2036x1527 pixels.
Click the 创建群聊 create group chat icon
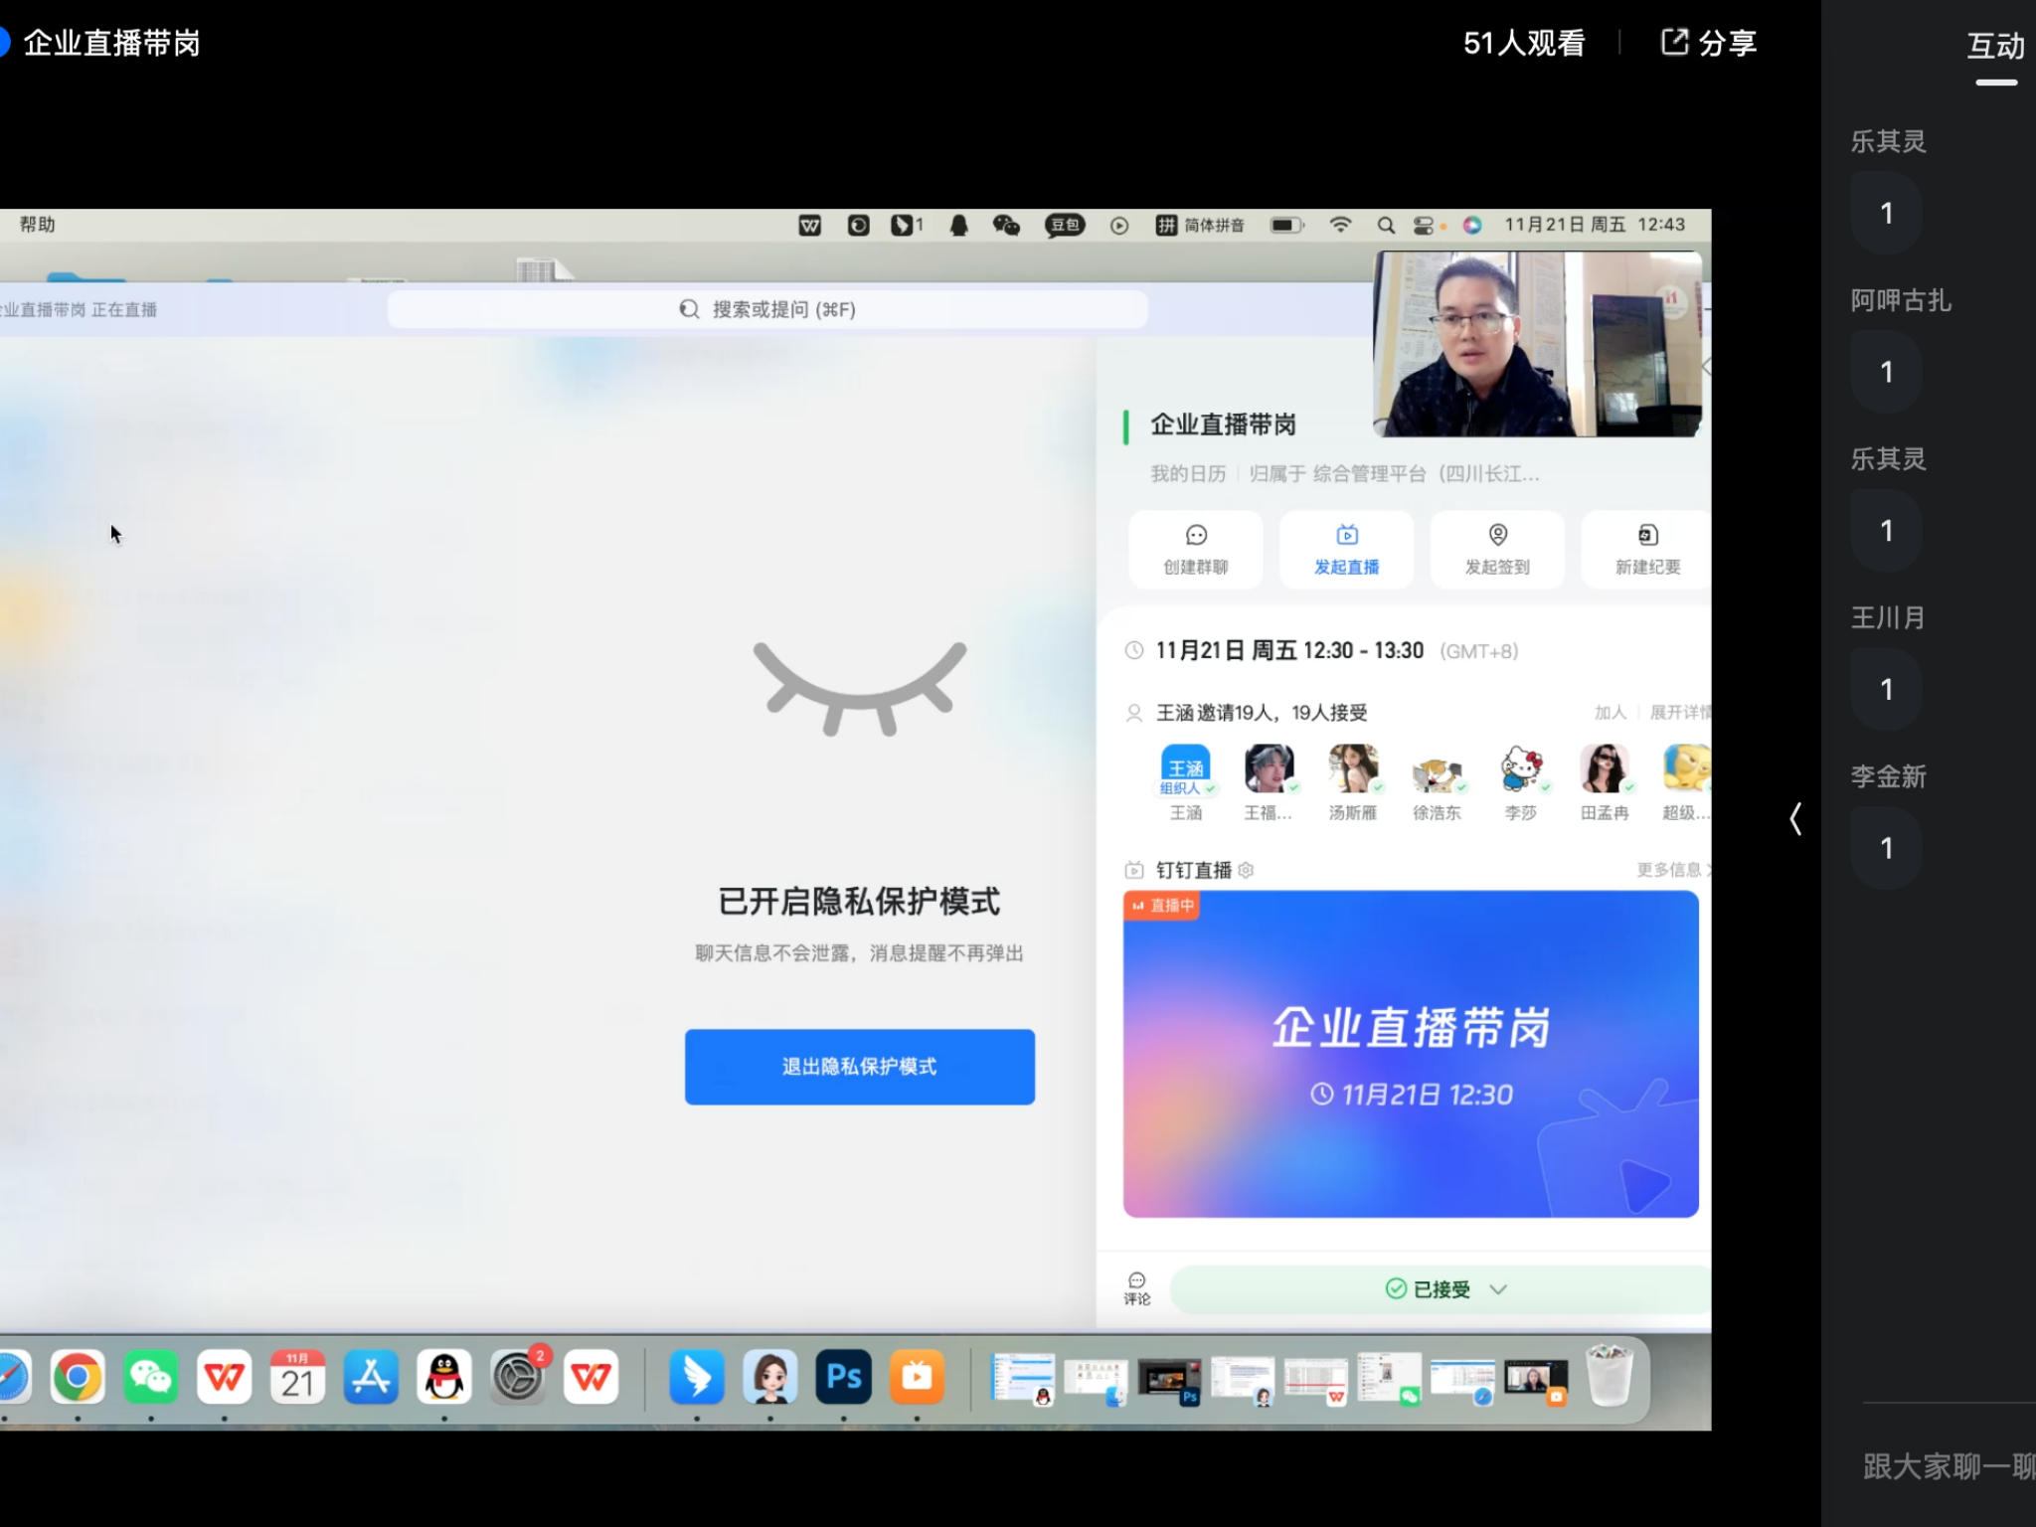point(1196,536)
